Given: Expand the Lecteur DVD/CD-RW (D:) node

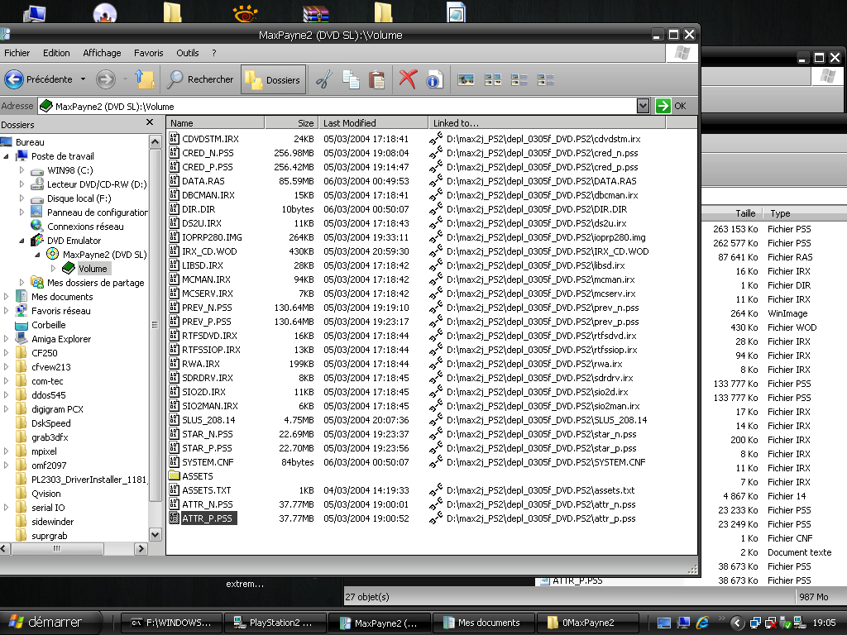Looking at the screenshot, I should click(x=22, y=184).
